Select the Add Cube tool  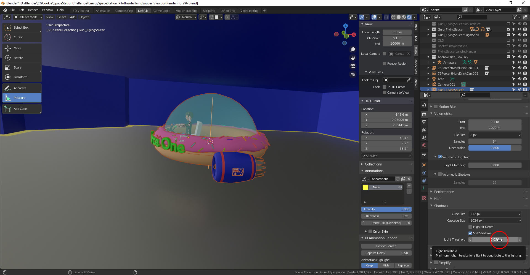click(x=22, y=109)
